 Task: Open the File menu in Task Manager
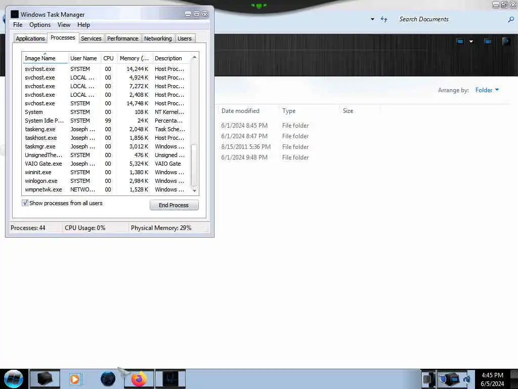point(18,25)
